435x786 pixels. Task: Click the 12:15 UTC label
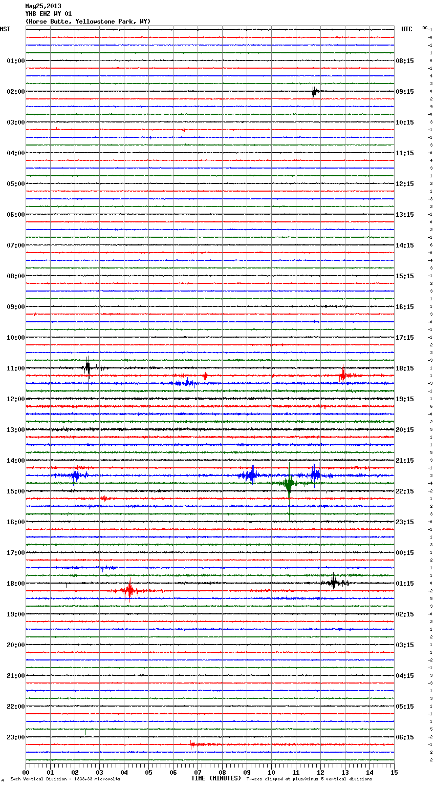(405, 184)
